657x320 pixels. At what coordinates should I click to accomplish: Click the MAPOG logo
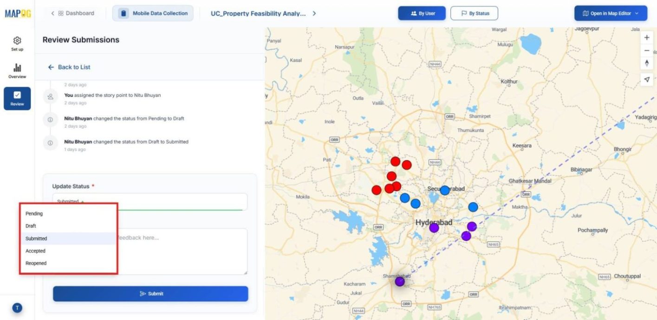17,13
